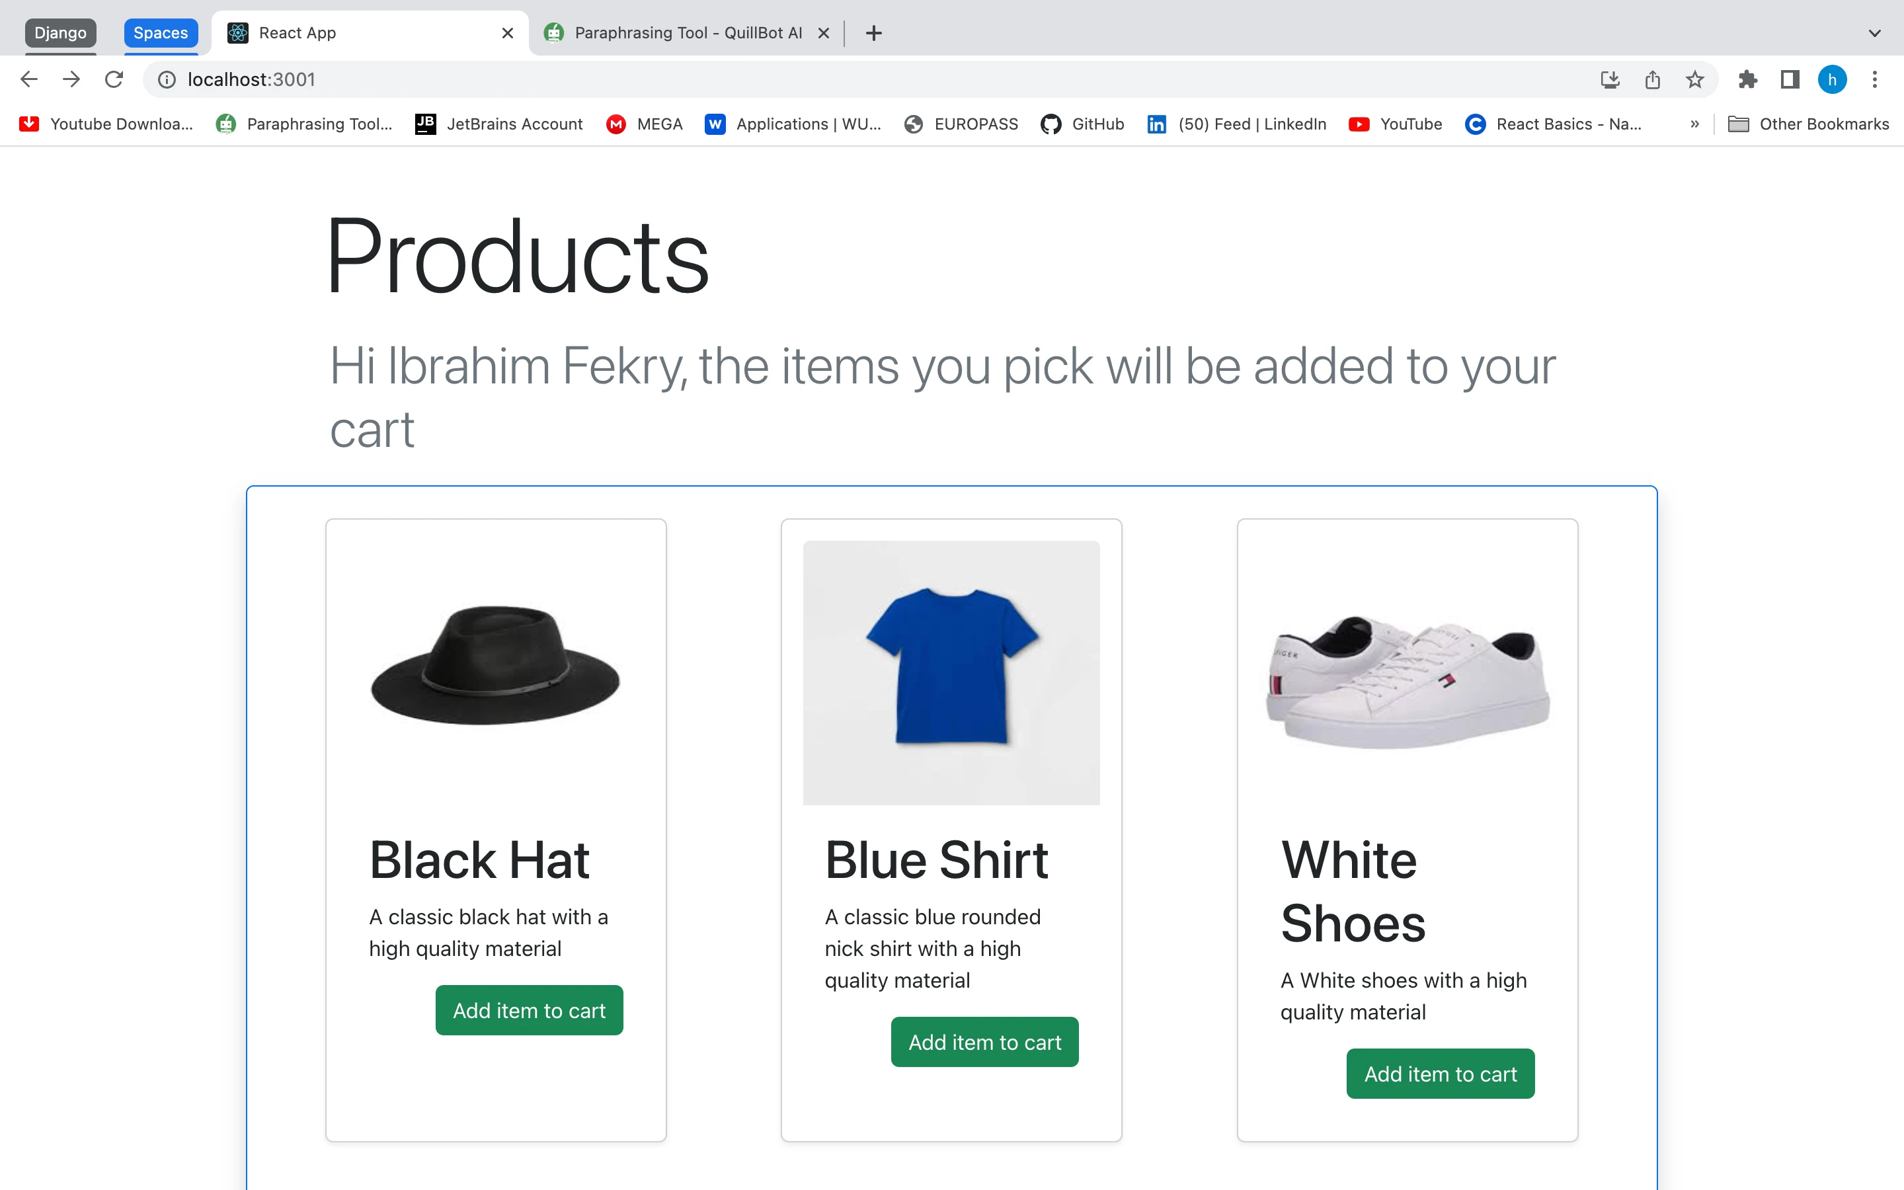Screen dimensions: 1904x1190
Task: Add the Blue Shirt to cart
Action: pos(984,1042)
